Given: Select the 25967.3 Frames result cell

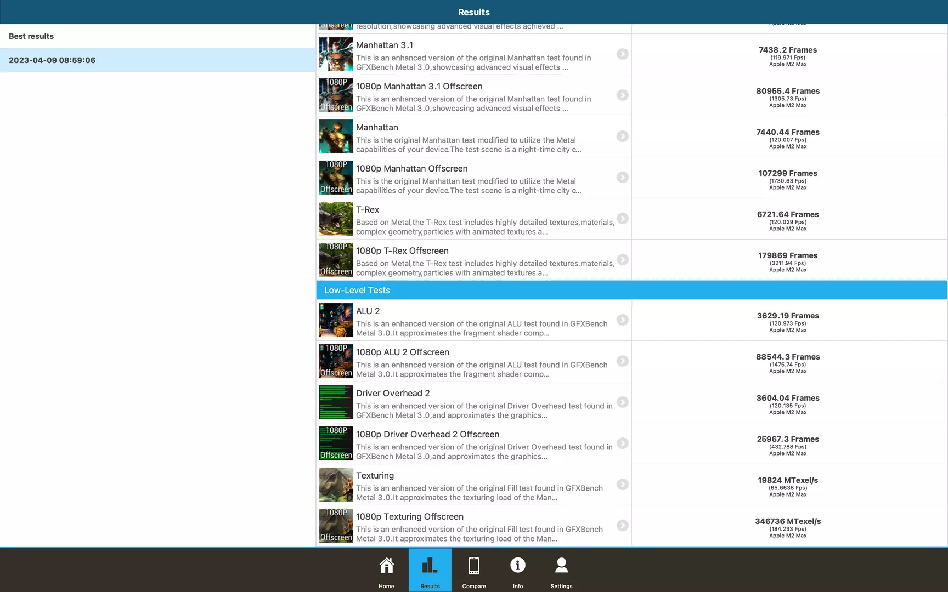Looking at the screenshot, I should 788,444.
